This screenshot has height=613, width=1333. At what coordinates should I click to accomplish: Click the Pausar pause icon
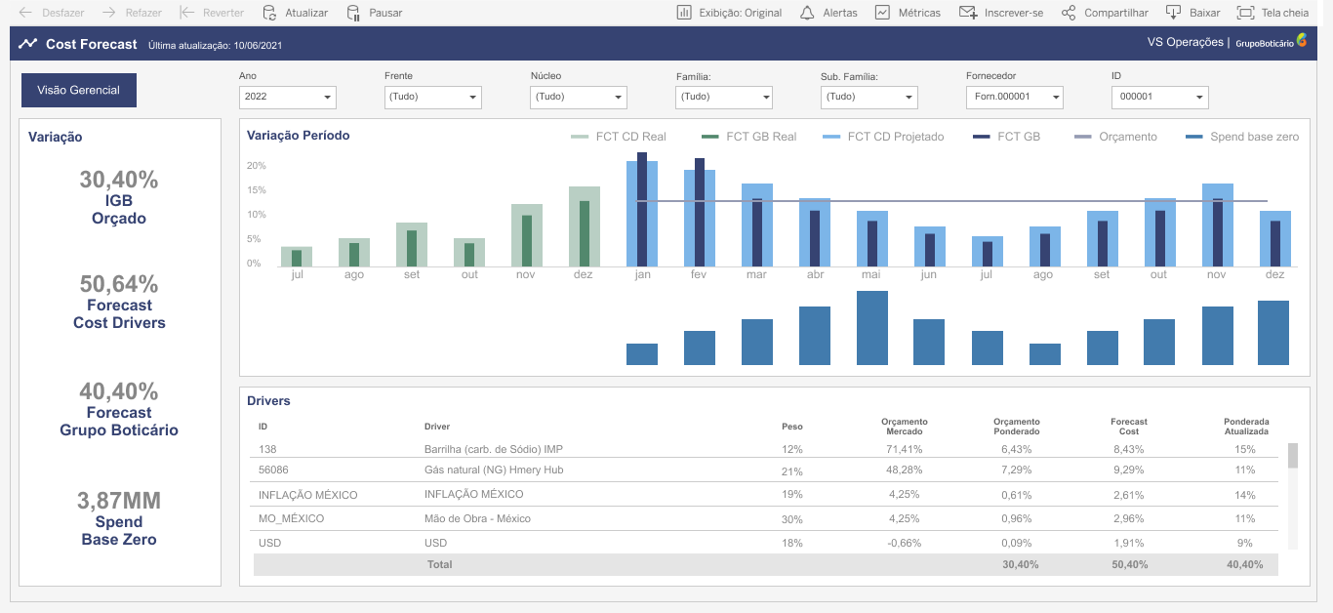(352, 13)
